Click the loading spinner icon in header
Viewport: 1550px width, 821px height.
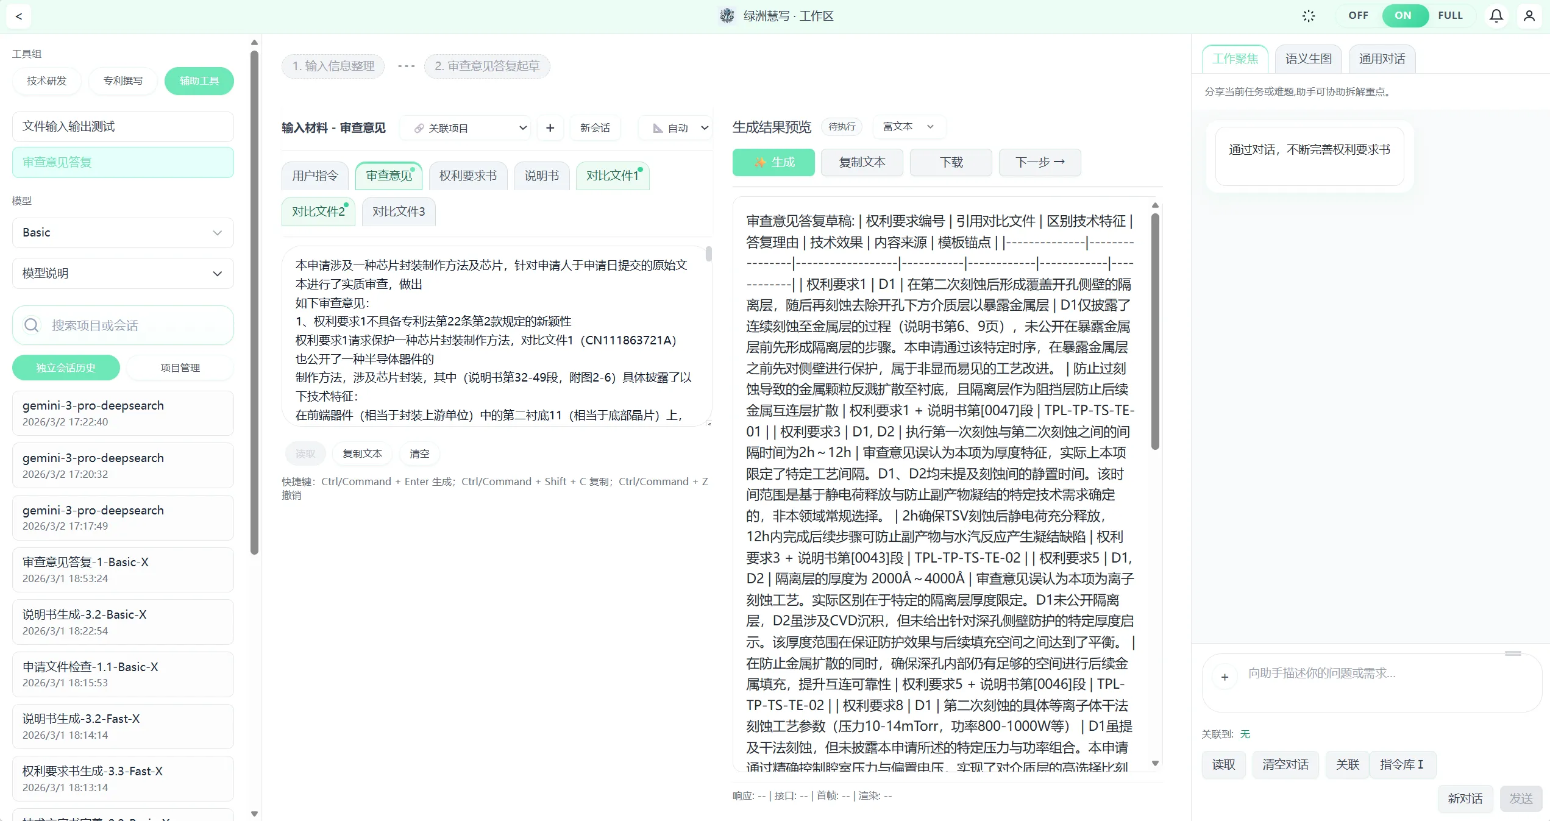1309,16
